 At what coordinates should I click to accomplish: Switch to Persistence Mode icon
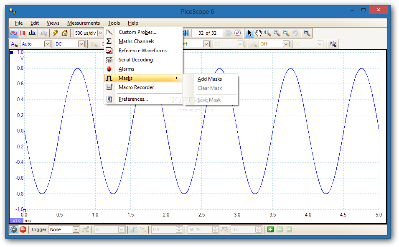(23, 33)
